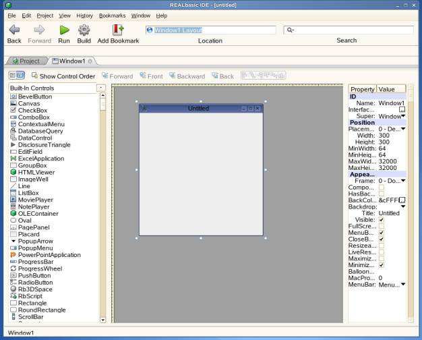Open the MenuBar property dropdown
The width and height of the screenshot is (422, 340).
403,284
